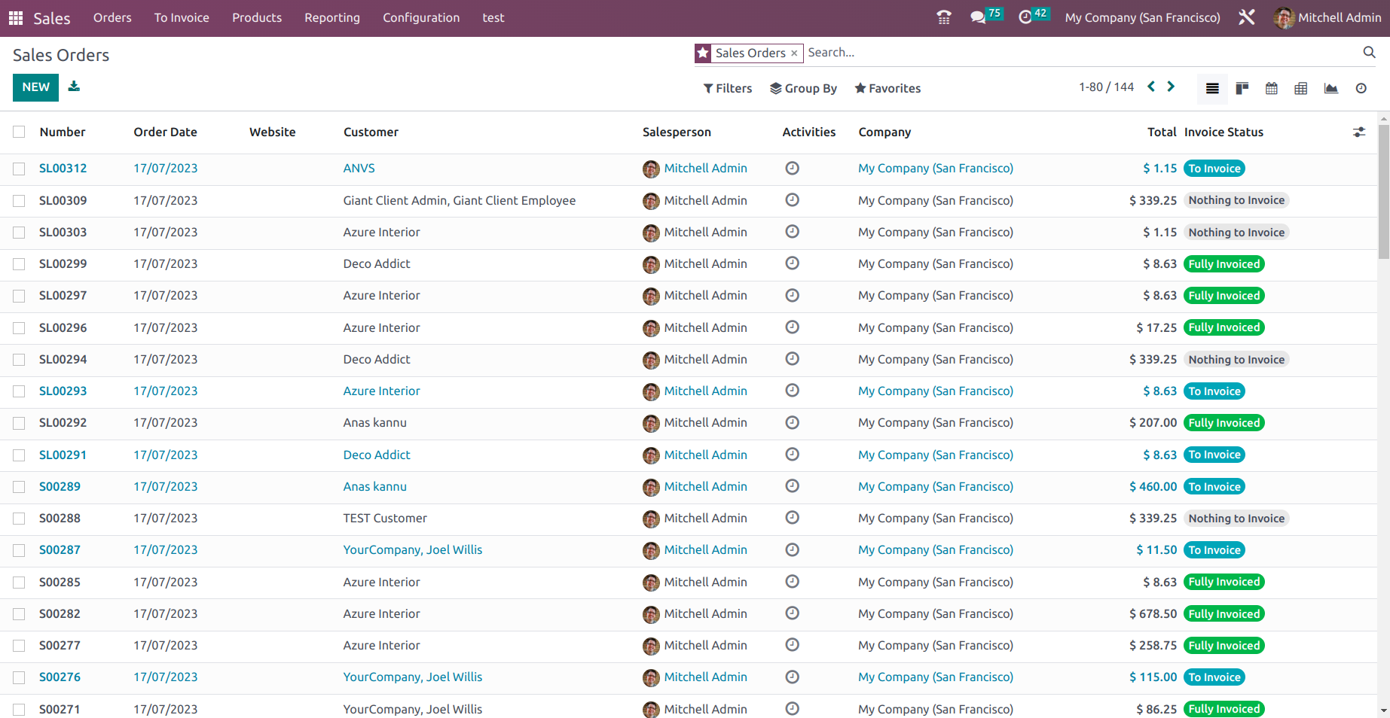Open the Calendar view

pyautogui.click(x=1271, y=88)
